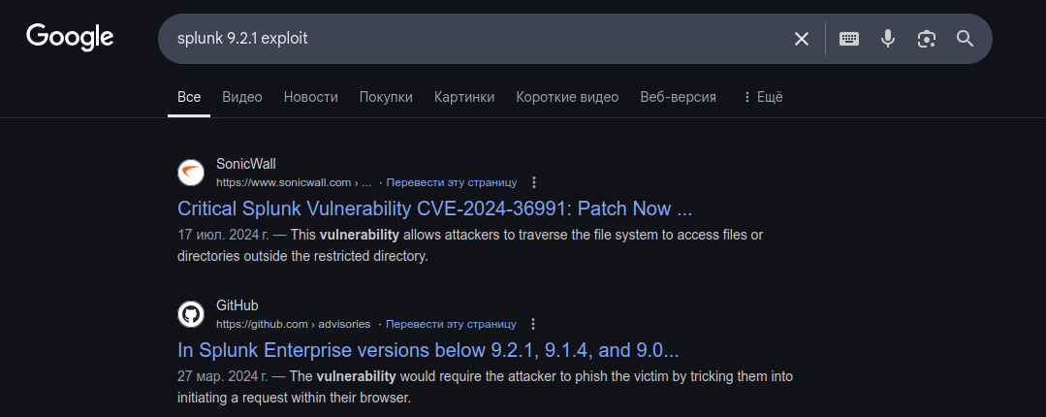Open search by image camera icon
Screen dimensions: 1046x417
[926, 39]
